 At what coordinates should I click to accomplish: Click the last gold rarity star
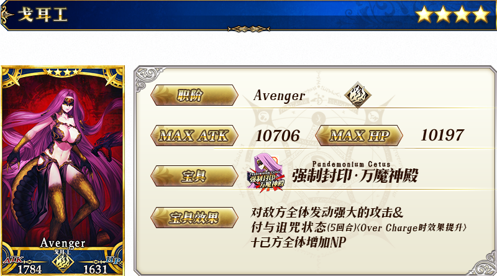[481, 15]
